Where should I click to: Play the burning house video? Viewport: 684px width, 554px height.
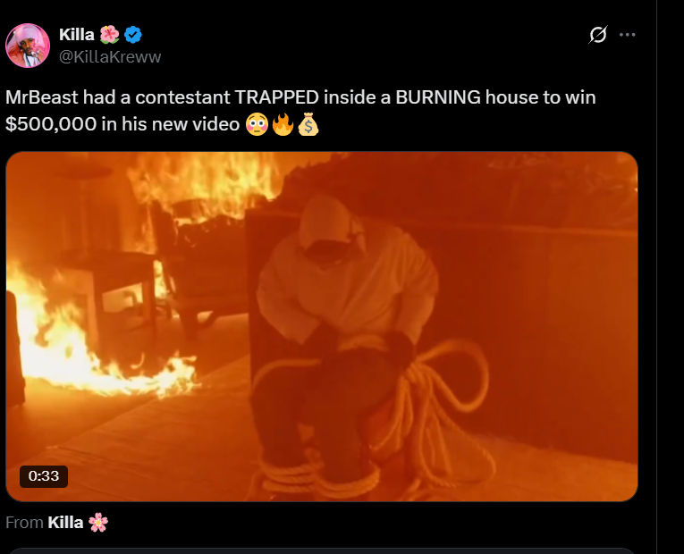(322, 326)
